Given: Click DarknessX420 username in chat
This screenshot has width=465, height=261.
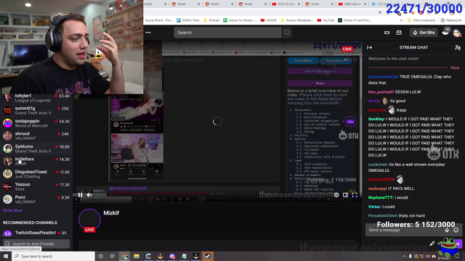Looking at the screenshot, I should pyautogui.click(x=383, y=77).
